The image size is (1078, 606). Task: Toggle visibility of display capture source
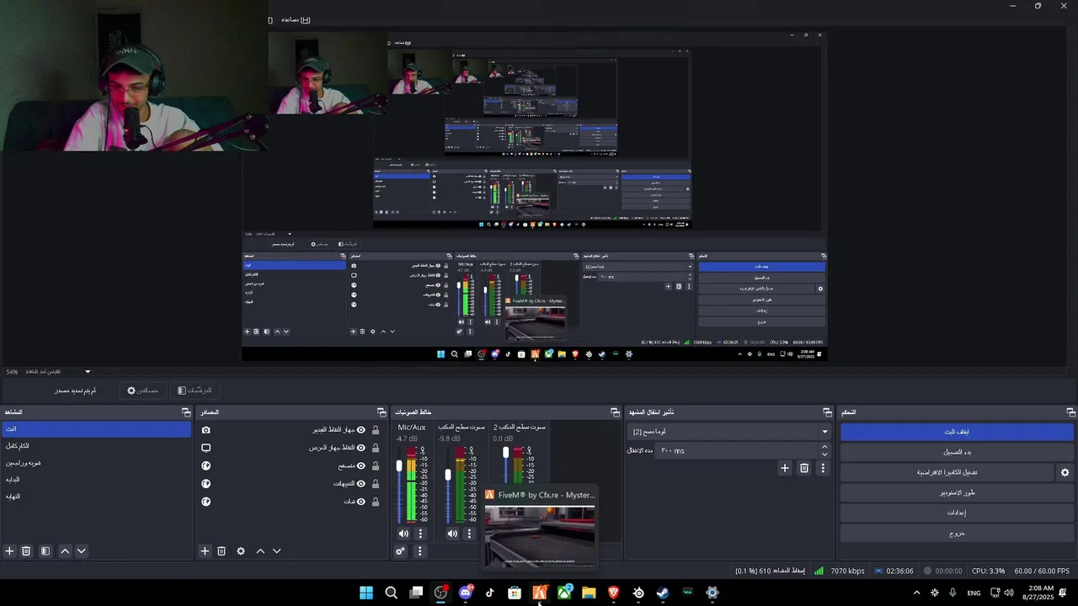pyautogui.click(x=361, y=448)
